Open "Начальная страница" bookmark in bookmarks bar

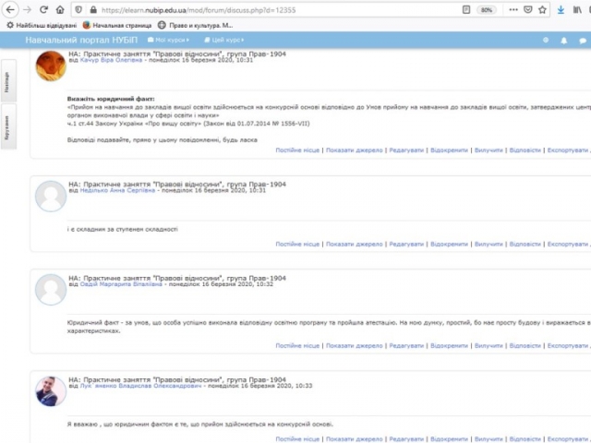[x=116, y=25]
